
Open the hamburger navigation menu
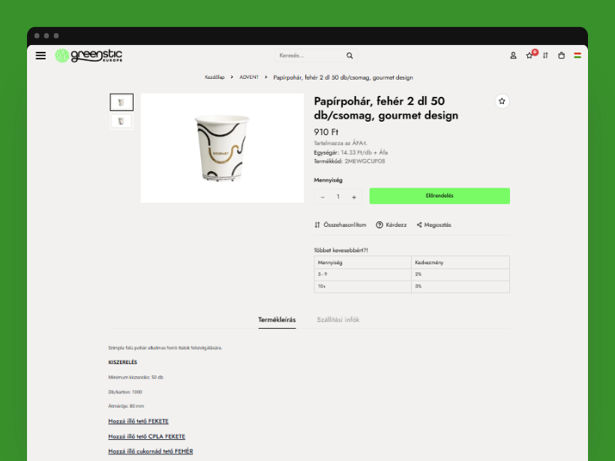tap(40, 56)
